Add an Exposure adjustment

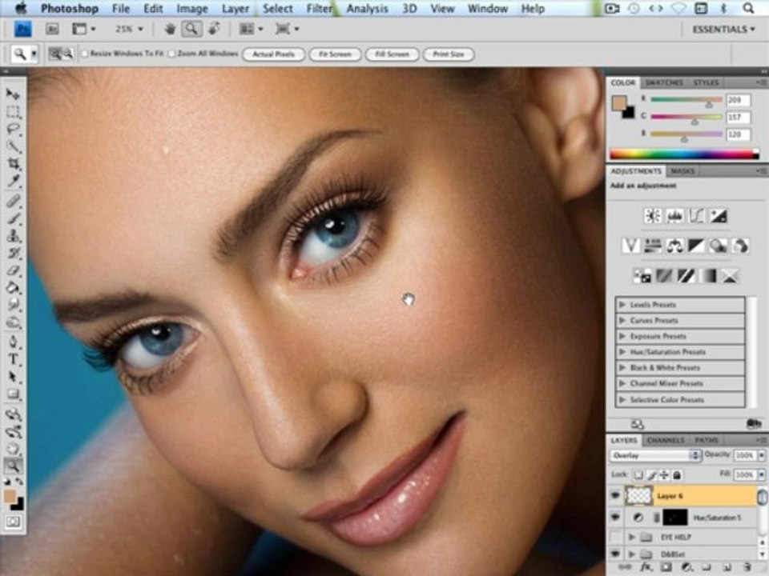pyautogui.click(x=719, y=216)
